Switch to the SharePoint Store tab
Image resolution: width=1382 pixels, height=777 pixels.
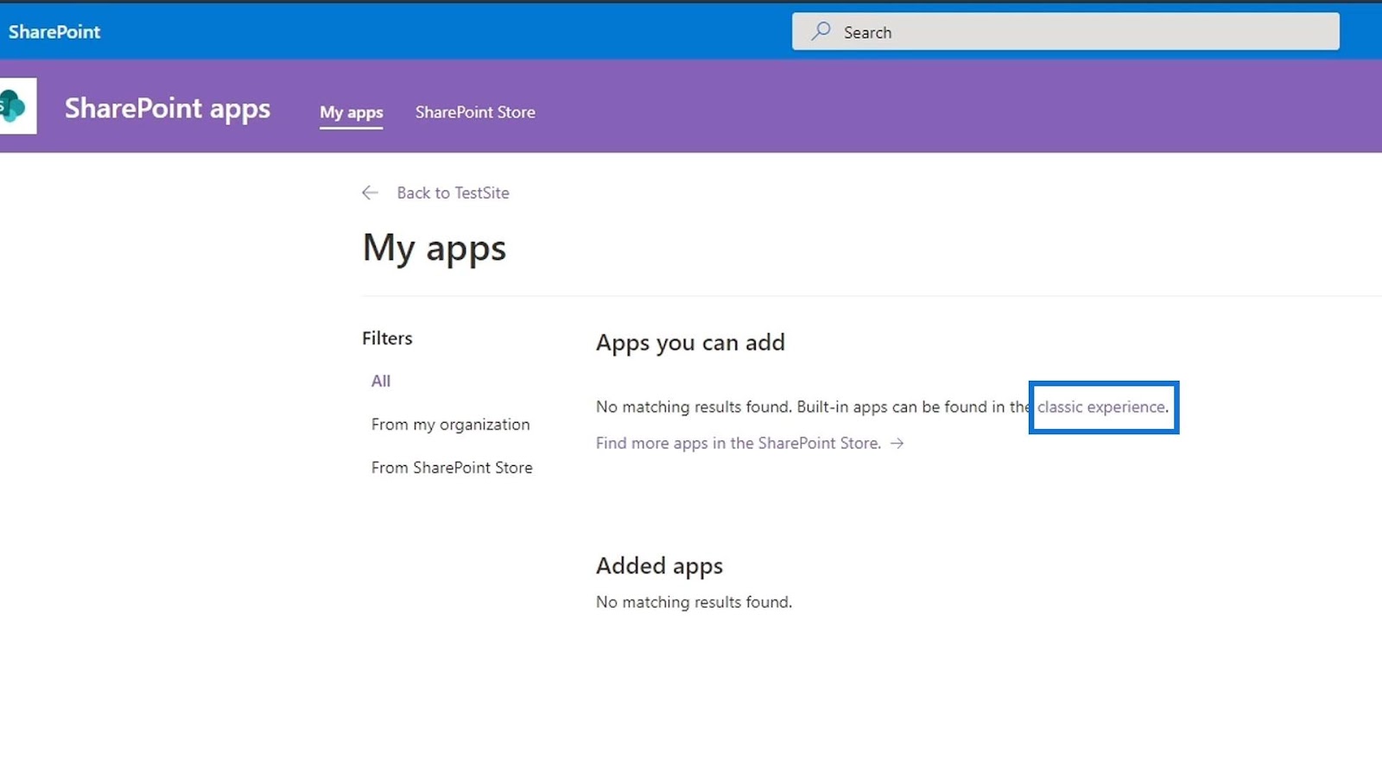click(475, 112)
